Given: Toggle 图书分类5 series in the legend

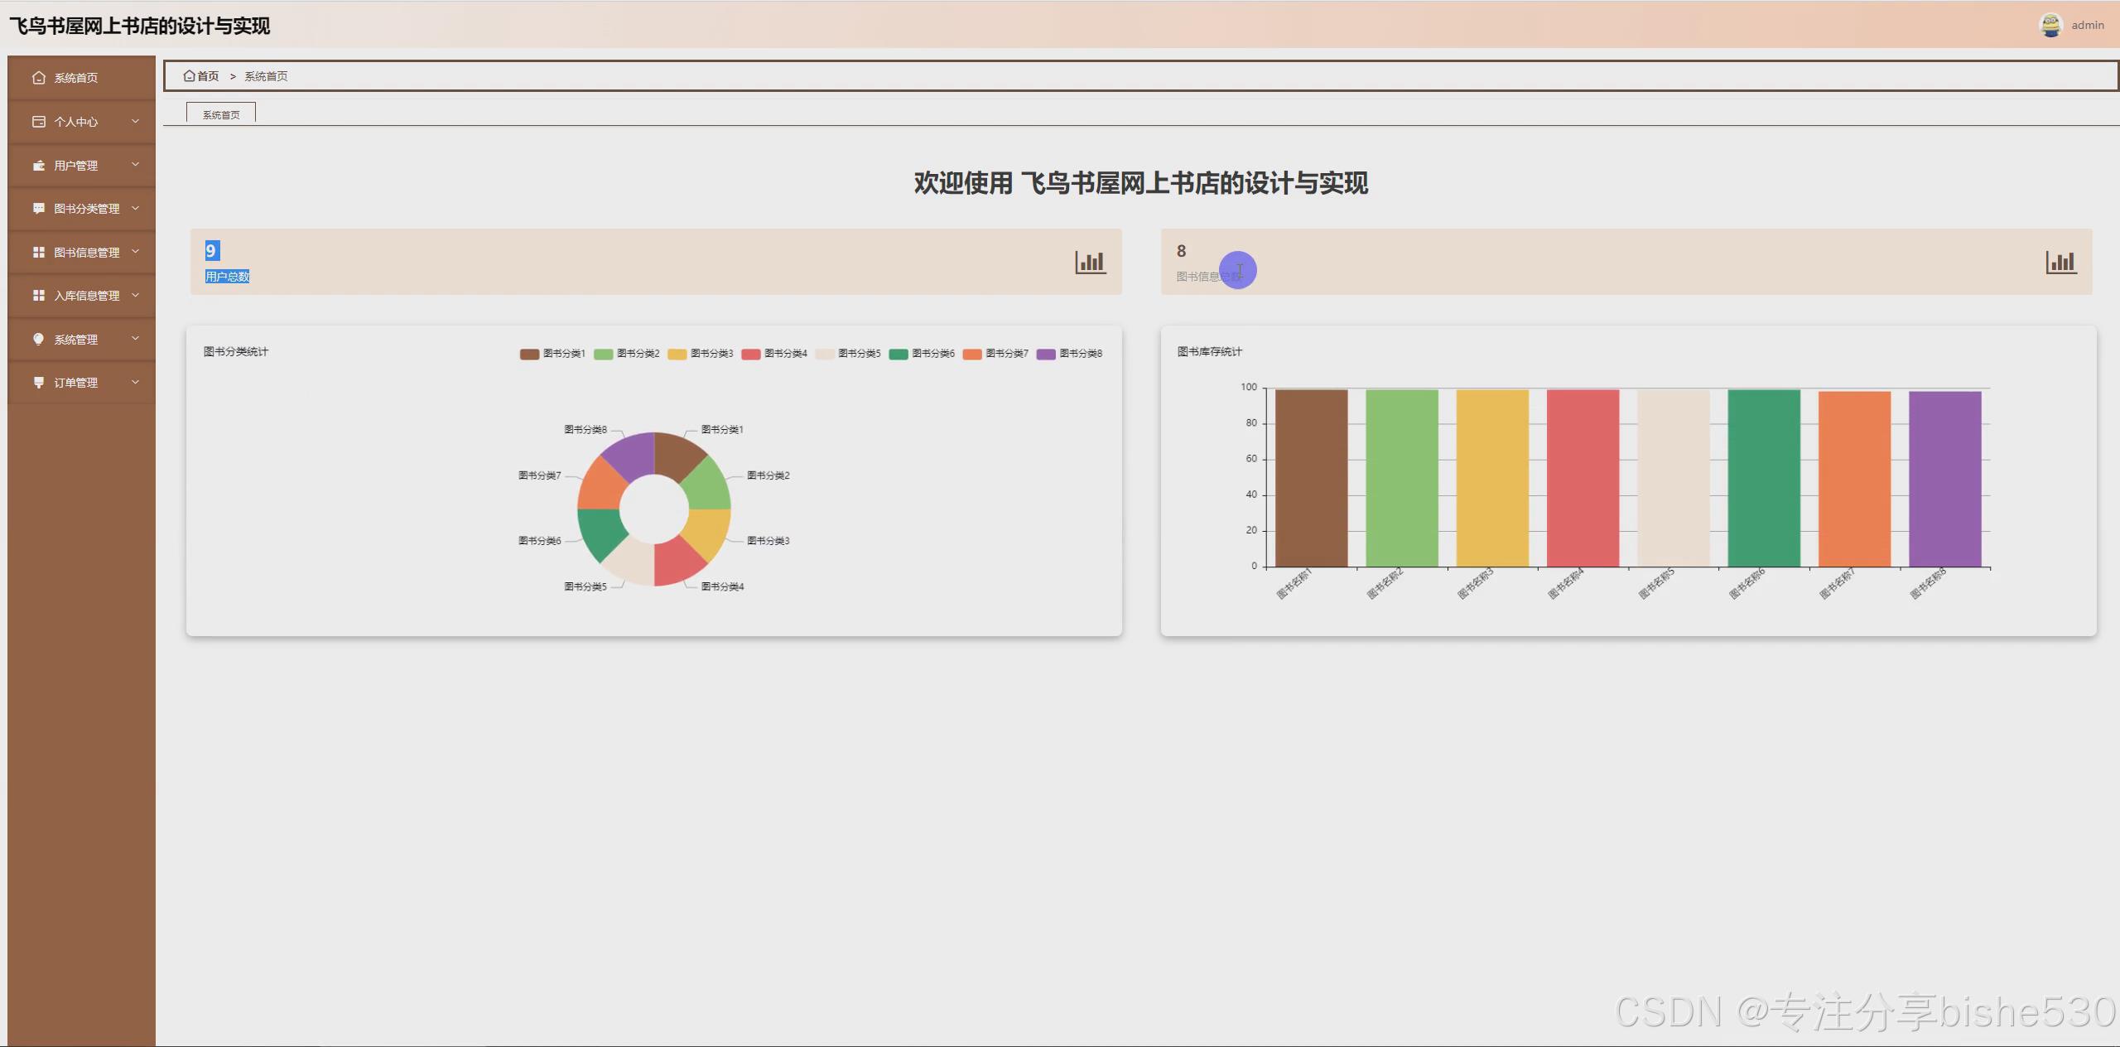Looking at the screenshot, I should (x=848, y=354).
